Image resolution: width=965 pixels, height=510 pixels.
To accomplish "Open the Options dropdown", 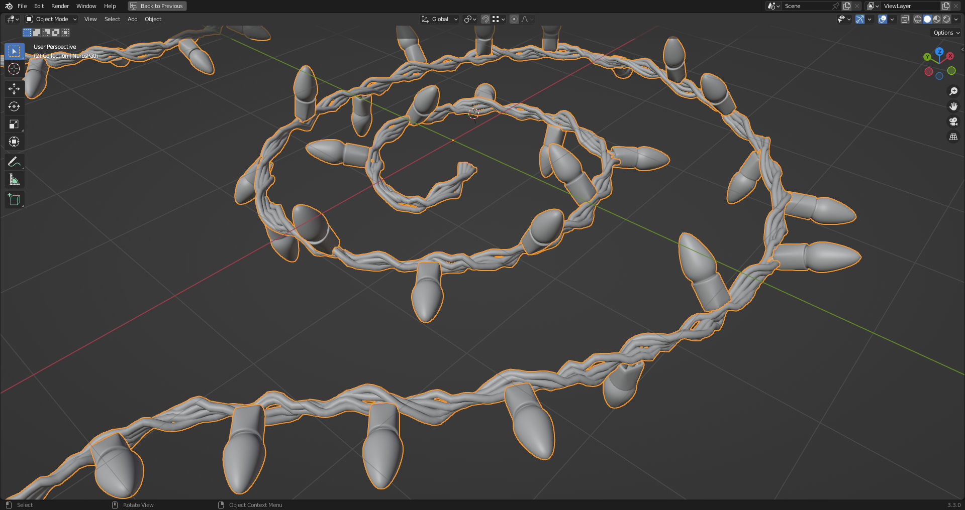I will (x=946, y=33).
